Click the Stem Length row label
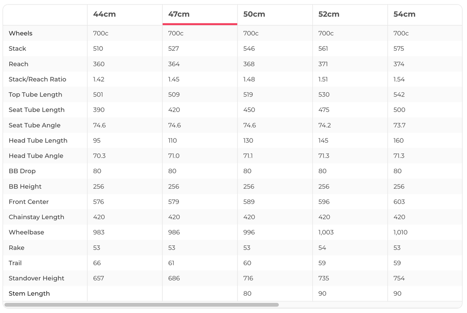 (x=29, y=293)
